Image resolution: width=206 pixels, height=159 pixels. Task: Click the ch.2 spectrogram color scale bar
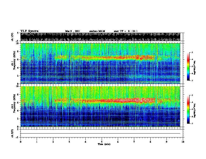[188, 109]
